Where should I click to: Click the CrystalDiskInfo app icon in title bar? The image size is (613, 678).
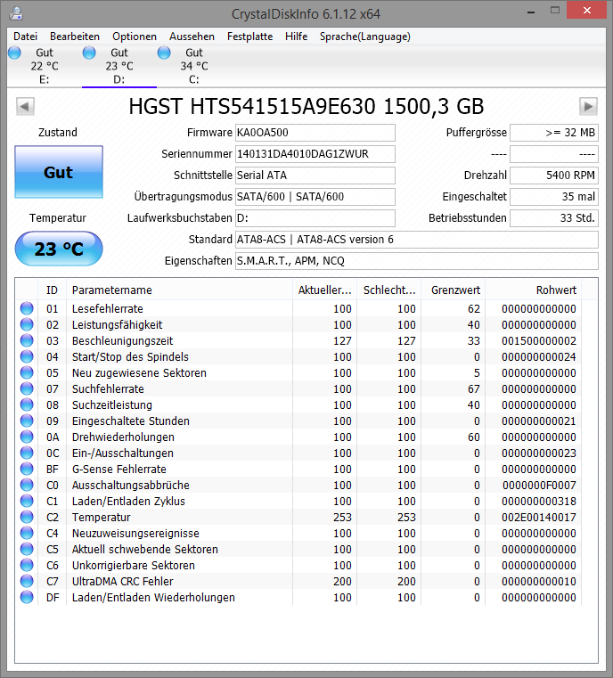pos(15,13)
